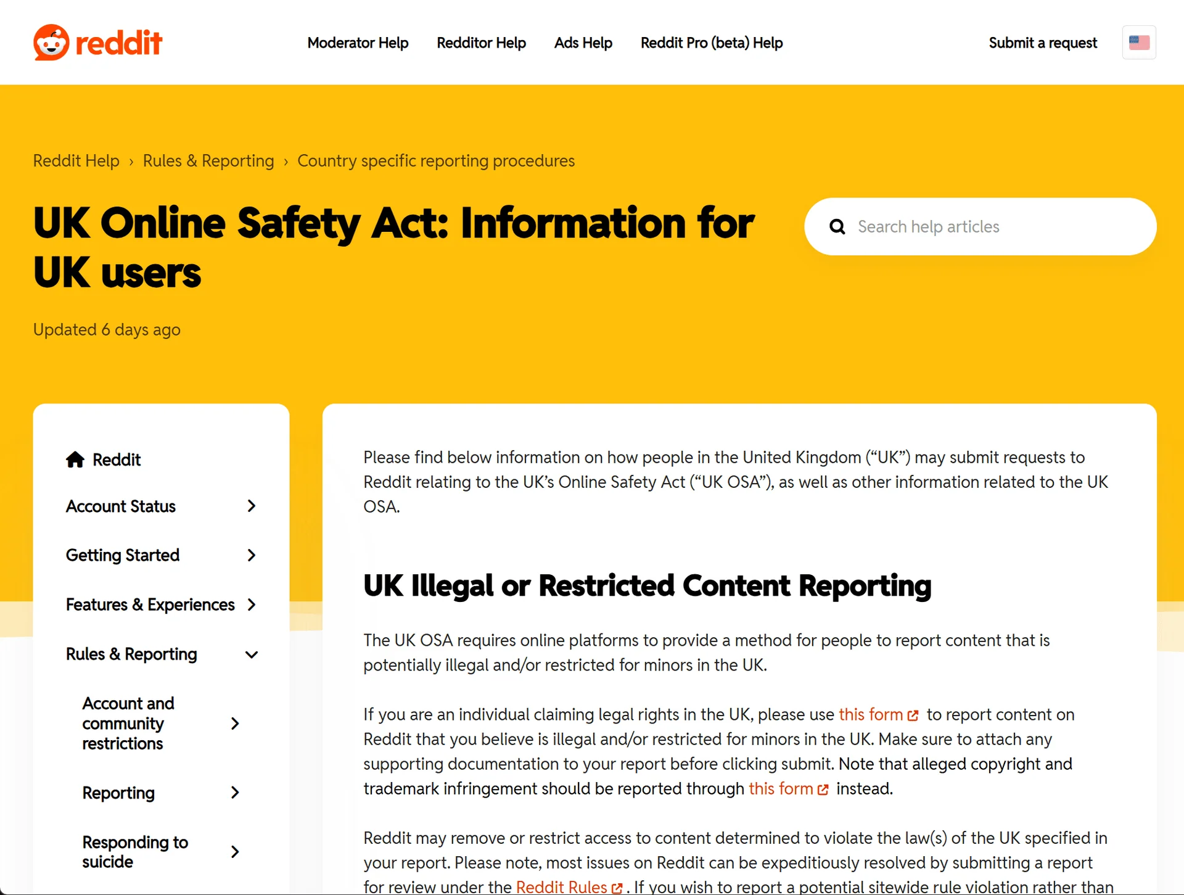Open Ads Help menu item
Image resolution: width=1184 pixels, height=895 pixels.
[583, 43]
